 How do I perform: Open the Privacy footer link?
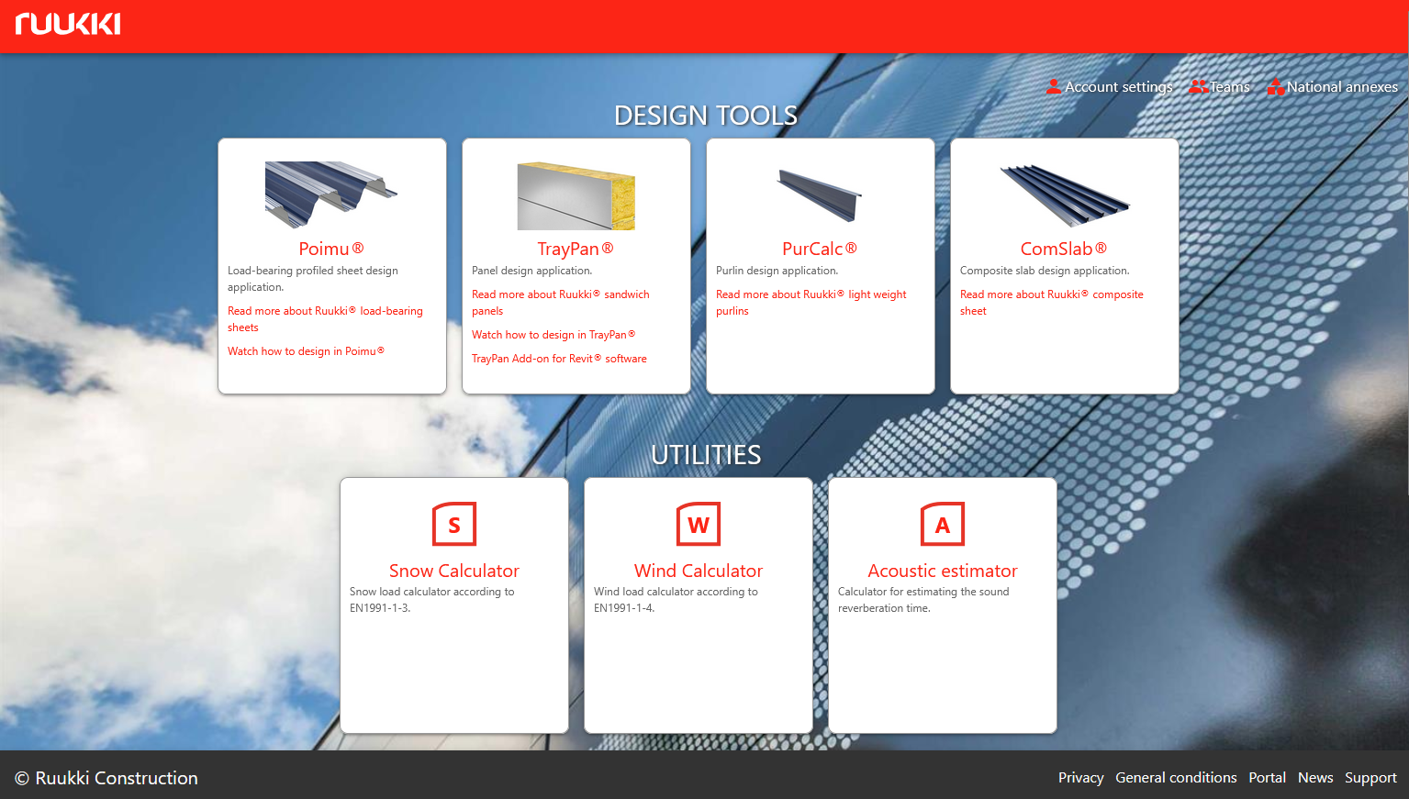click(x=1080, y=777)
